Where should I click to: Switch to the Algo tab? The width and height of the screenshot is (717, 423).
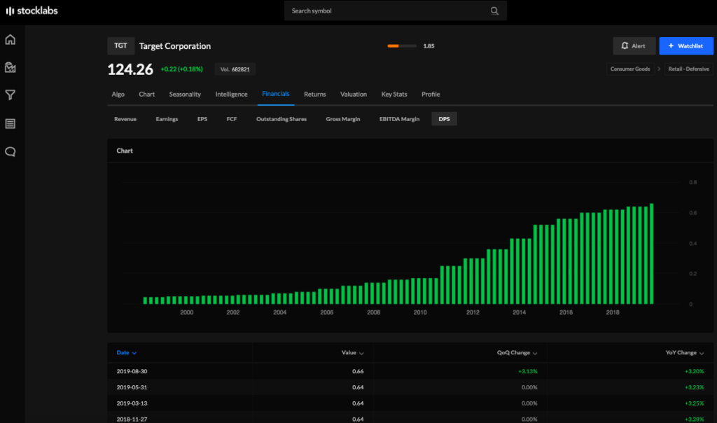[118, 95]
